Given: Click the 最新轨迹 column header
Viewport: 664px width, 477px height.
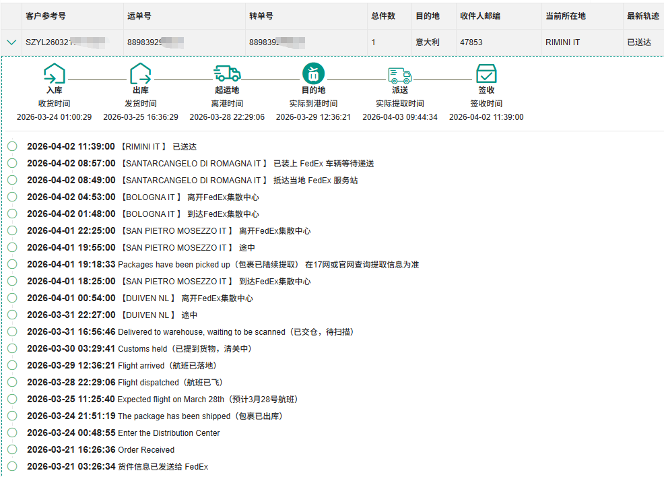Looking at the screenshot, I should (642, 15).
